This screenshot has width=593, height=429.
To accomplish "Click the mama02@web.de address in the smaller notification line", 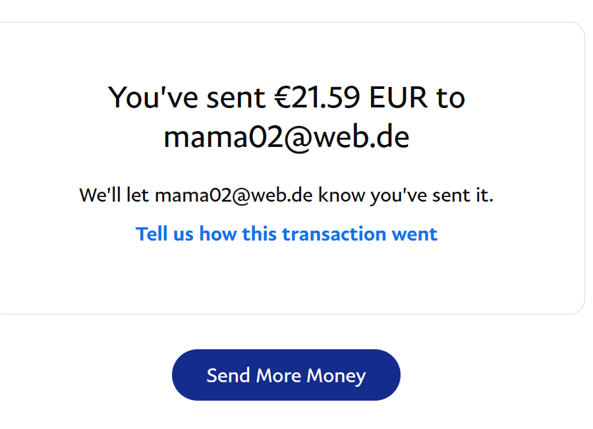I will pyautogui.click(x=233, y=196).
